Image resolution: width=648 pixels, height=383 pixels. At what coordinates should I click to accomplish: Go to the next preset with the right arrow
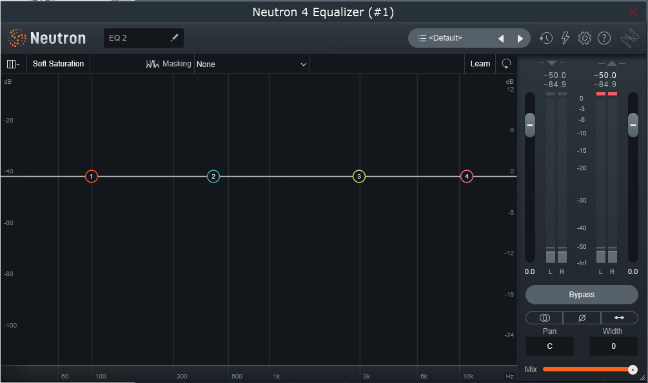click(520, 39)
